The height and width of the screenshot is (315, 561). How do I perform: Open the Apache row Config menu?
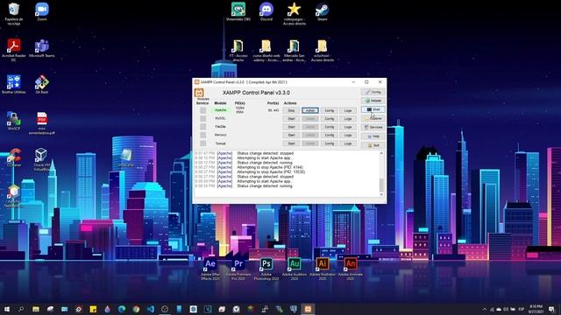[330, 110]
